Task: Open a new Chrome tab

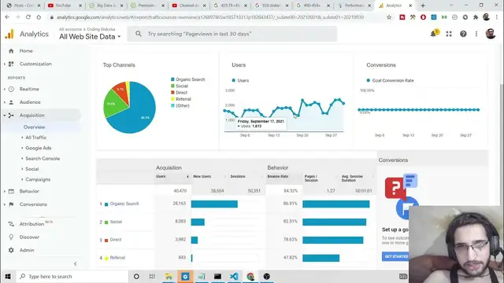Action: (x=423, y=6)
